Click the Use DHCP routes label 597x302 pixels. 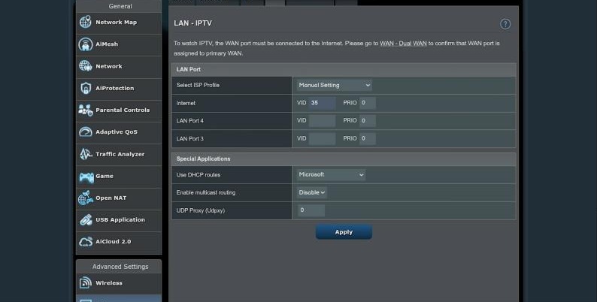point(198,175)
